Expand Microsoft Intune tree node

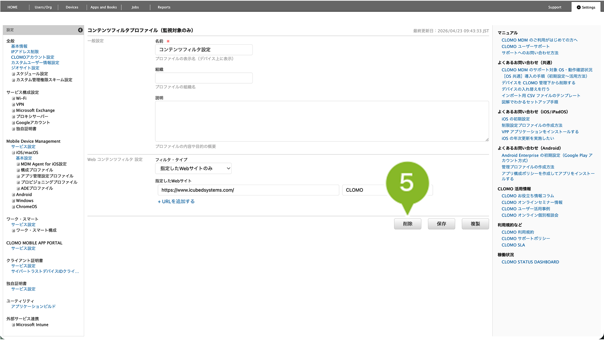14,325
